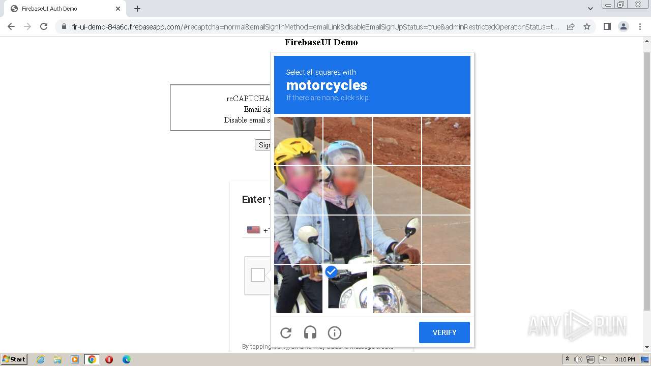651x366 pixels.
Task: Open a new browser tab
Action: point(137,9)
